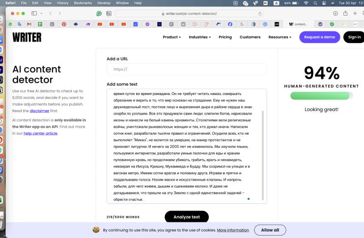Screen dimensions: 364x238
Task: Open the green cross pinned tab
Action: (40, 24)
